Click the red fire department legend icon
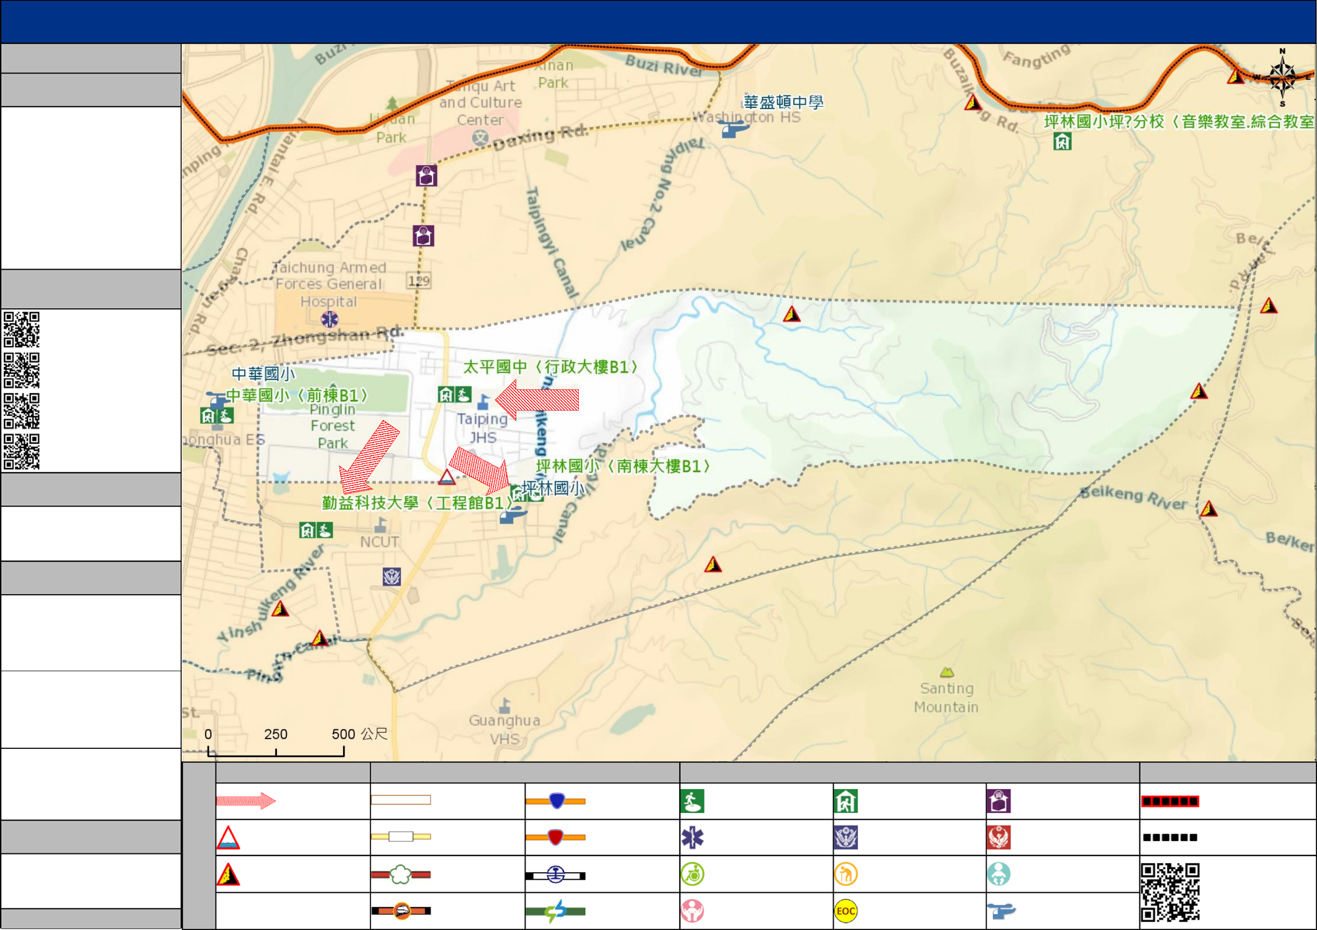The width and height of the screenshot is (1317, 930). (998, 838)
